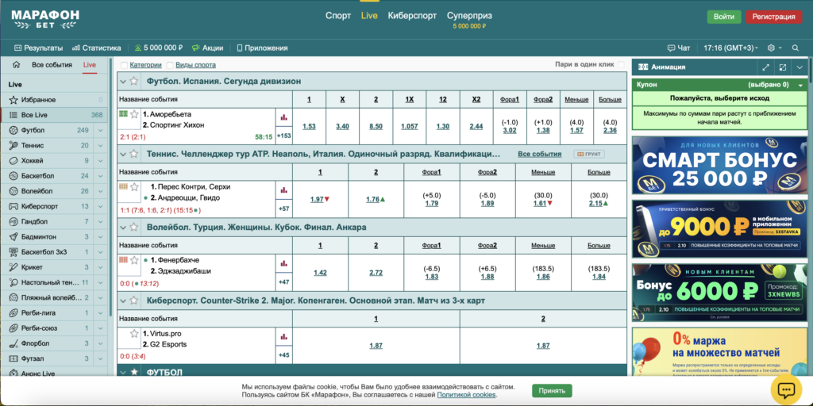Toggle Пари в один клик checkbox

tap(621, 65)
